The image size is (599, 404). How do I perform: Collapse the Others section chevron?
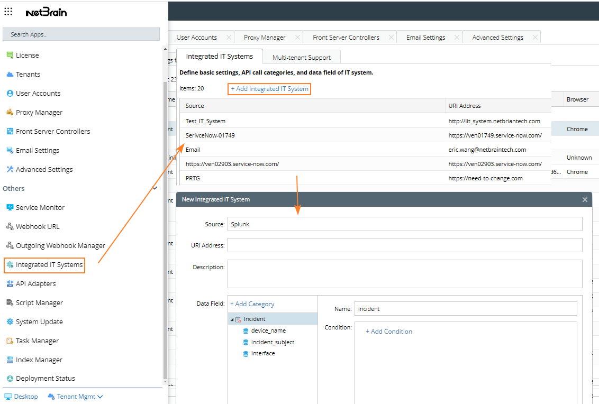click(155, 188)
